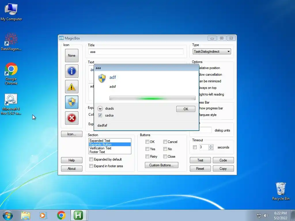Click the dadfaf footer text

(102, 125)
